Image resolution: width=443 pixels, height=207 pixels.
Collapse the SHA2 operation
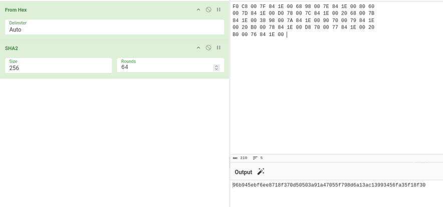tap(198, 47)
